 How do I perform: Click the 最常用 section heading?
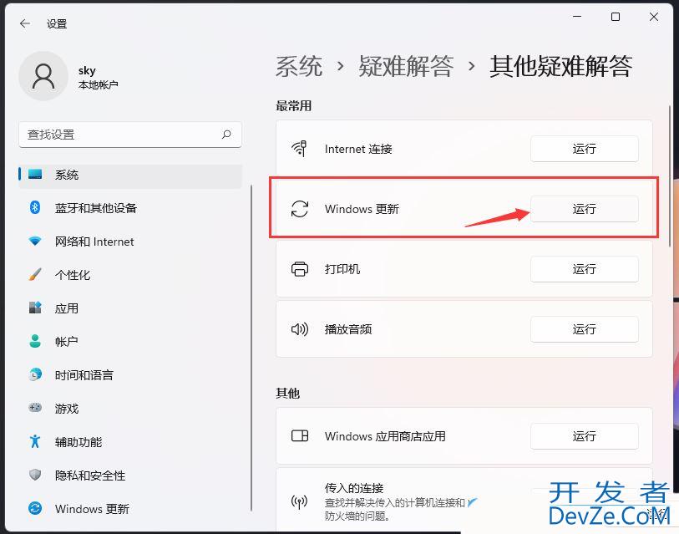[x=294, y=106]
